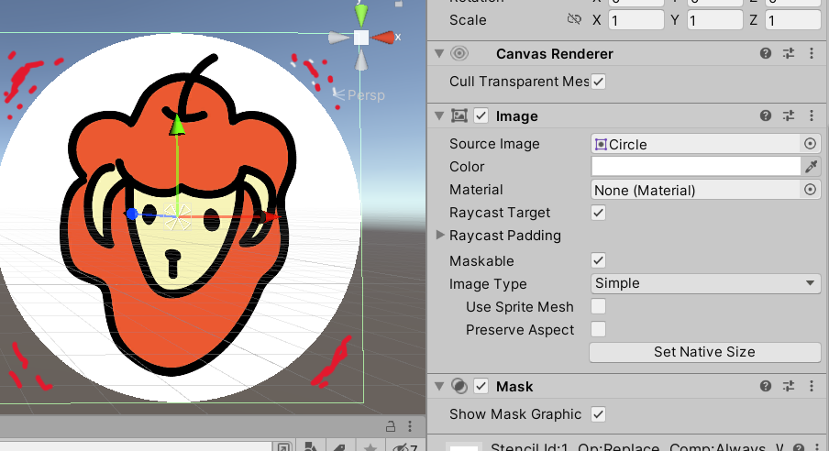Open Mask component help reference
Viewport: 829px width, 451px height.
(x=765, y=387)
